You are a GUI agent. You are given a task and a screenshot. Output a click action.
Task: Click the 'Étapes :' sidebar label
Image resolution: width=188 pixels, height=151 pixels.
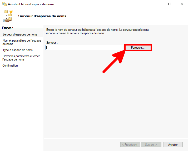coord(7,28)
